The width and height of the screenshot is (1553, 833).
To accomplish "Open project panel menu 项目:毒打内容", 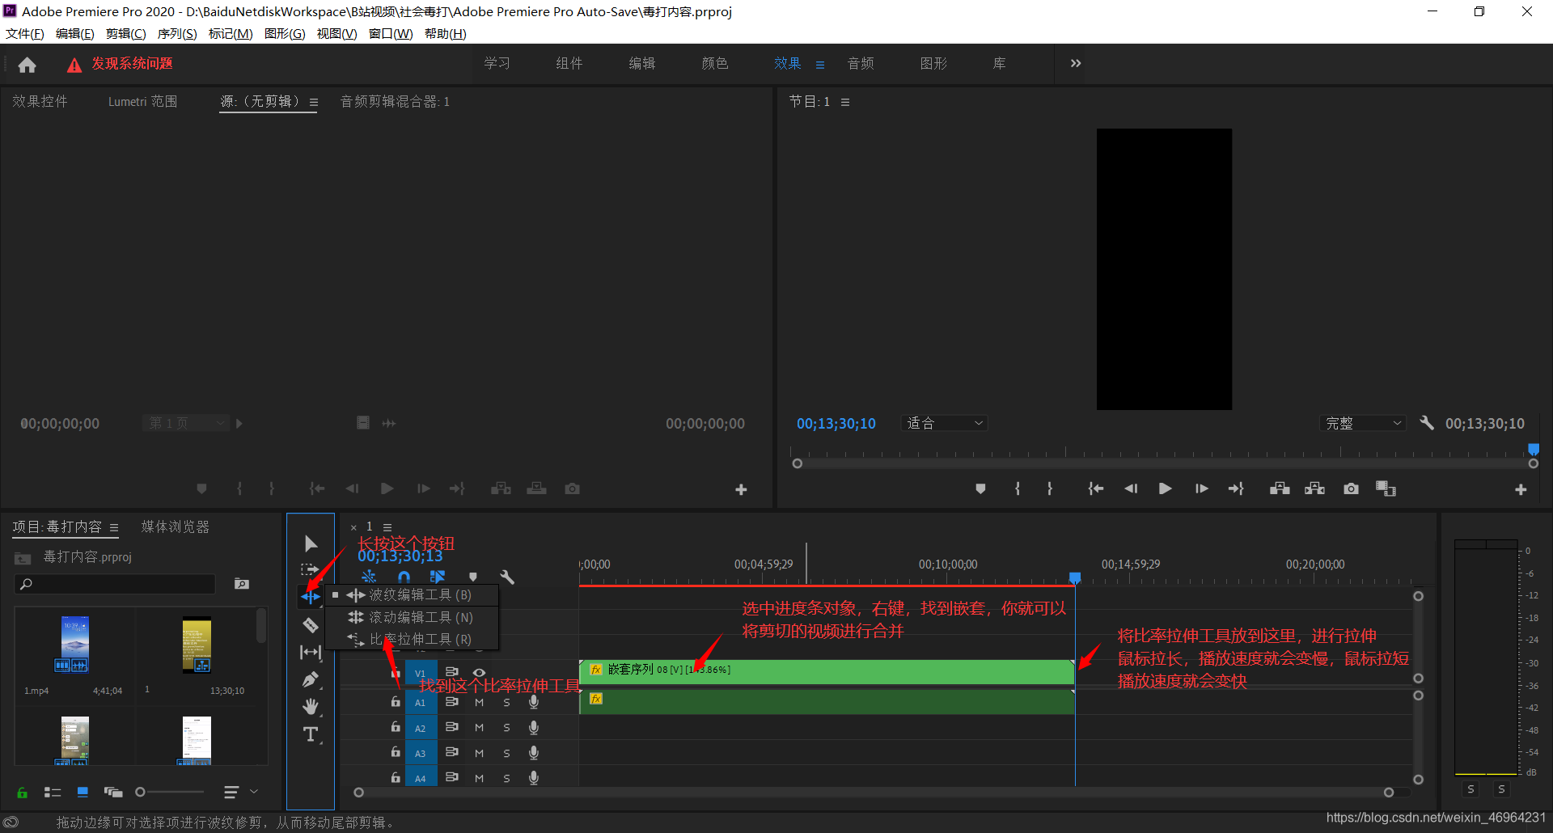I will click(114, 527).
